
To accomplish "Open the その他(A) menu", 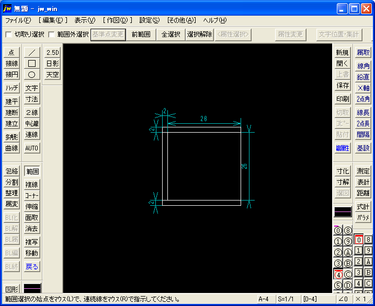I will click(181, 20).
